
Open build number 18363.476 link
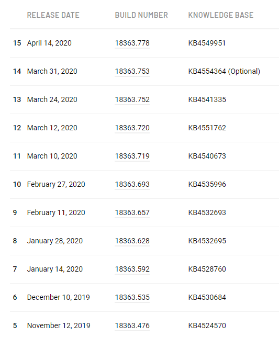pyautogui.click(x=132, y=325)
